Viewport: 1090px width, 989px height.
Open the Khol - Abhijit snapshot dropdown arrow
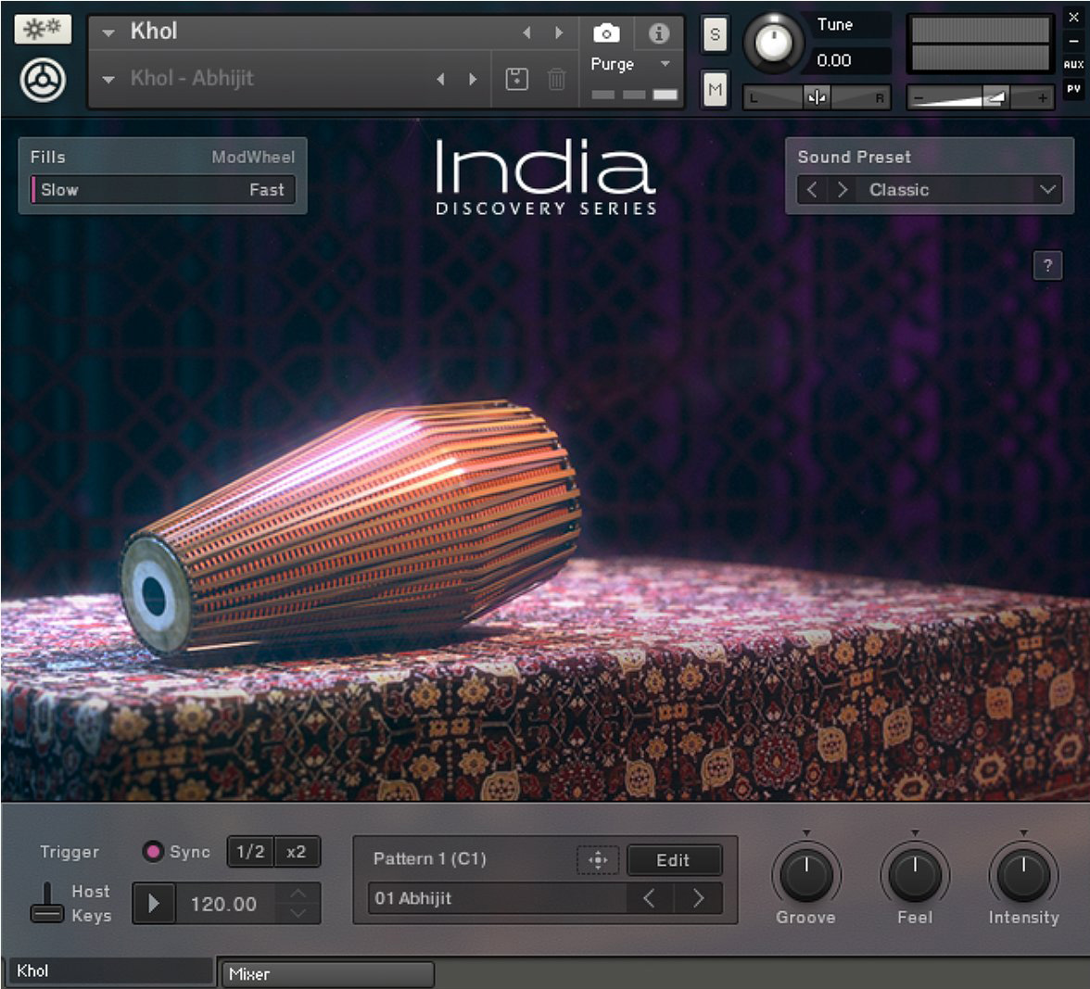click(108, 79)
